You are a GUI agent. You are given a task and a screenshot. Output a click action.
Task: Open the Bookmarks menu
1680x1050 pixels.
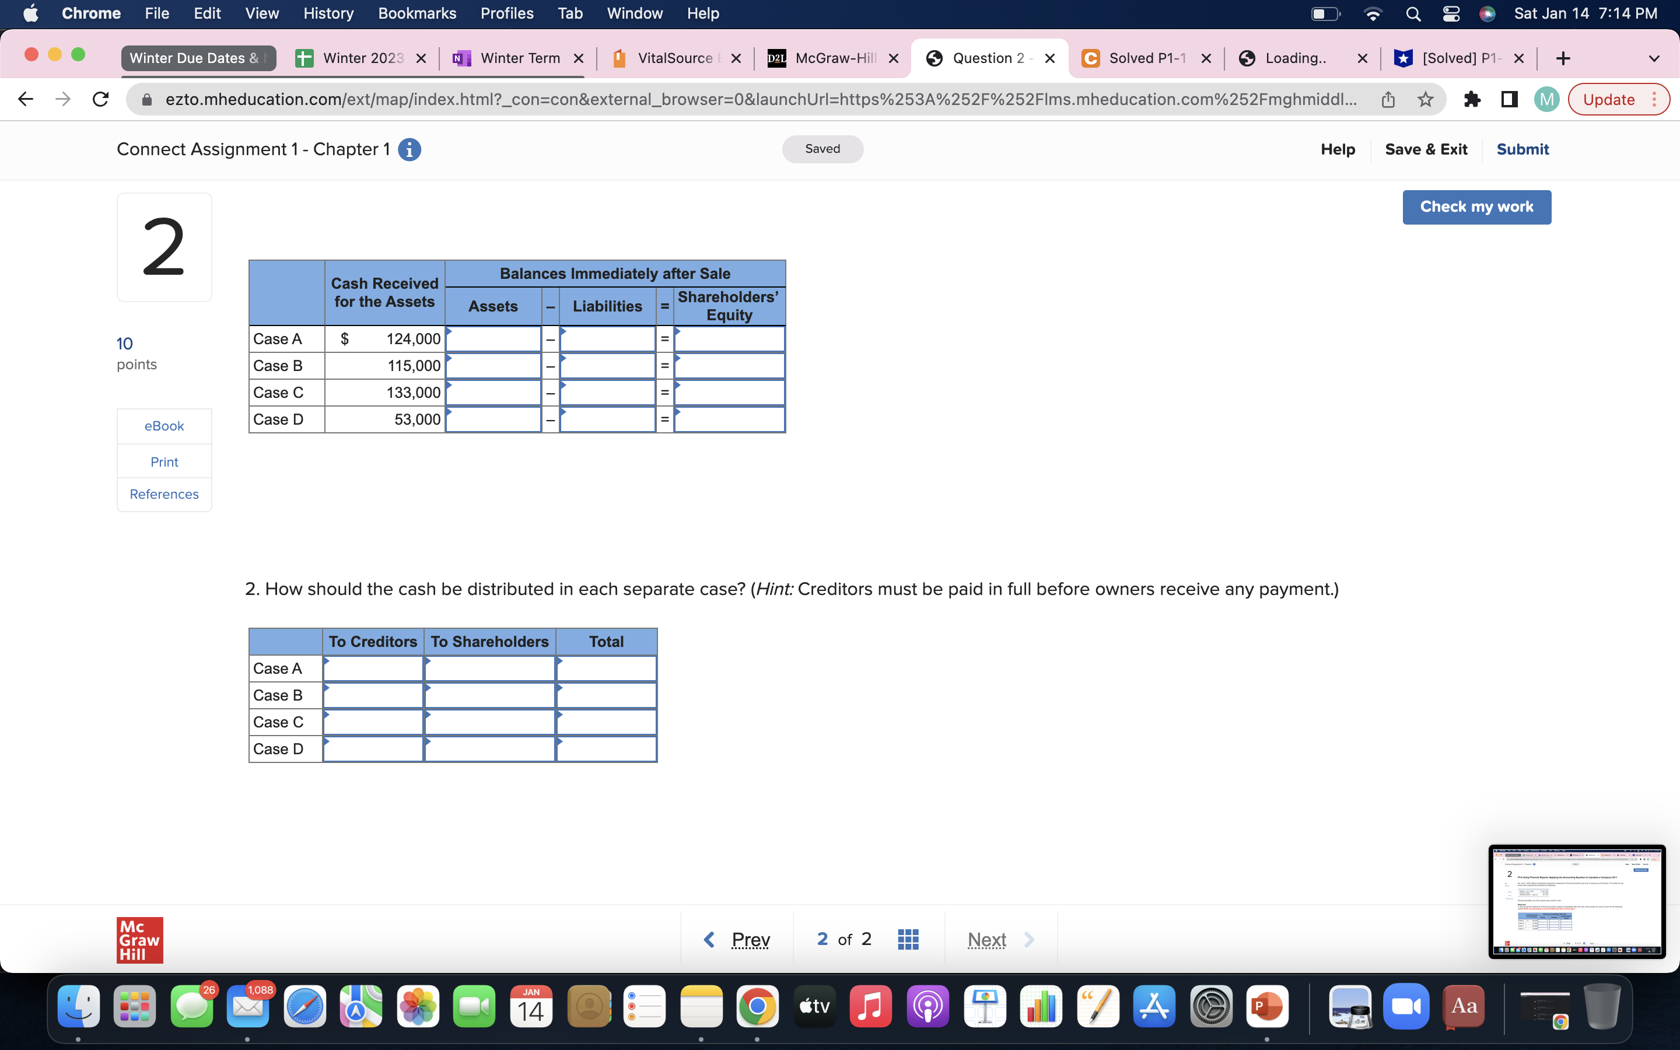(x=417, y=13)
